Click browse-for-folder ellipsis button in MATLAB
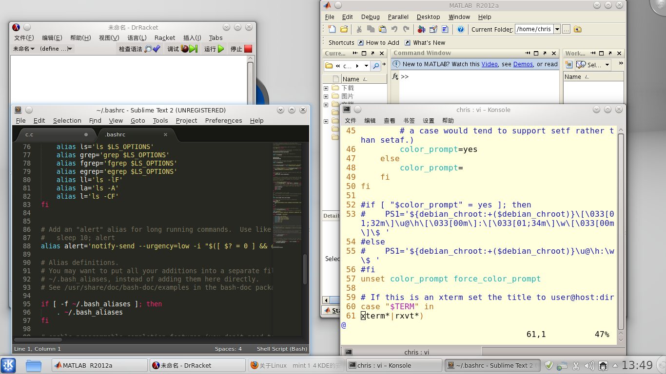The width and height of the screenshot is (666, 374). (x=566, y=29)
